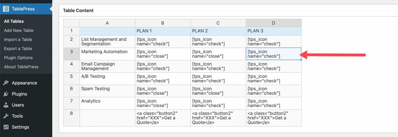Select PLAN 3 Get a Quote cell

pos(273,118)
